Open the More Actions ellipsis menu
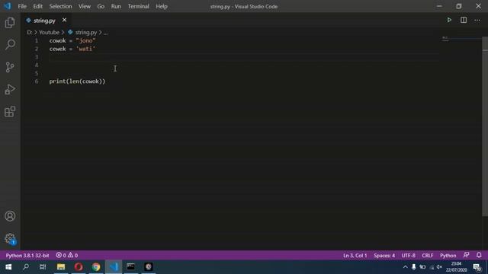This screenshot has height=274, width=488. [x=477, y=21]
